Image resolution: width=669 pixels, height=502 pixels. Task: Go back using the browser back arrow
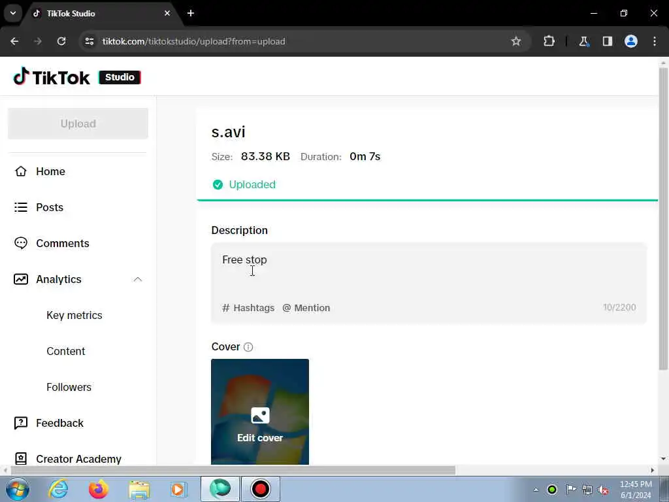(14, 41)
